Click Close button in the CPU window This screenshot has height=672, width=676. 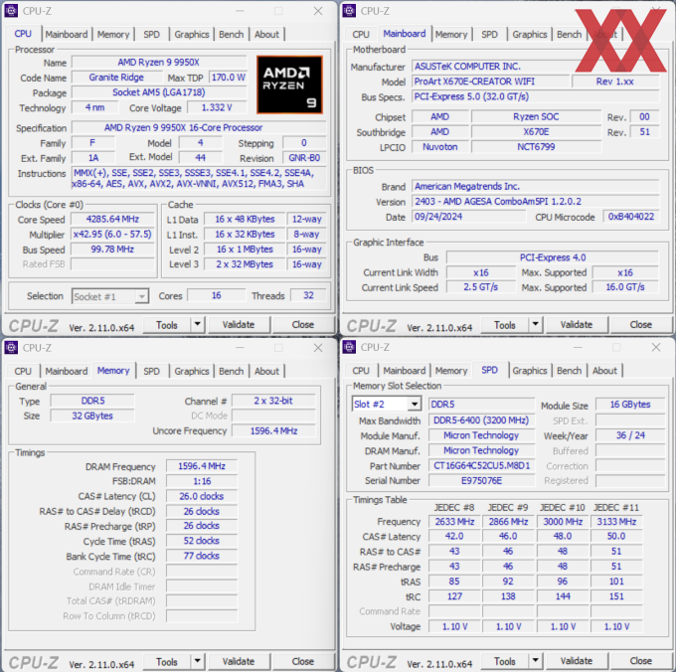[303, 325]
